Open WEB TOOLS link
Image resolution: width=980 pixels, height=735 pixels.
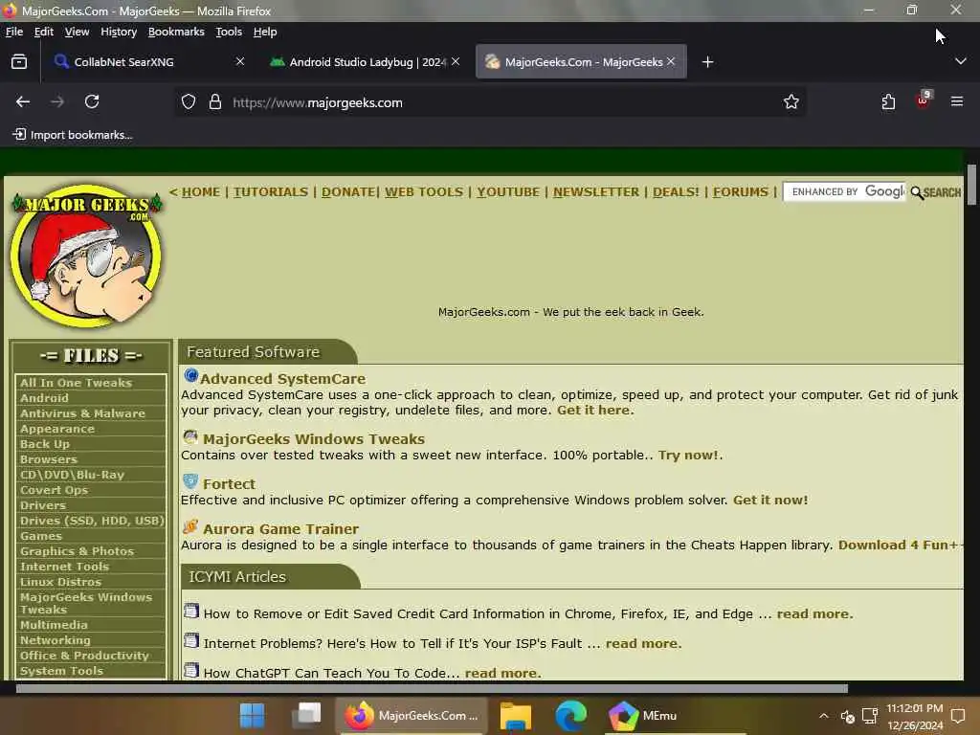coord(424,191)
